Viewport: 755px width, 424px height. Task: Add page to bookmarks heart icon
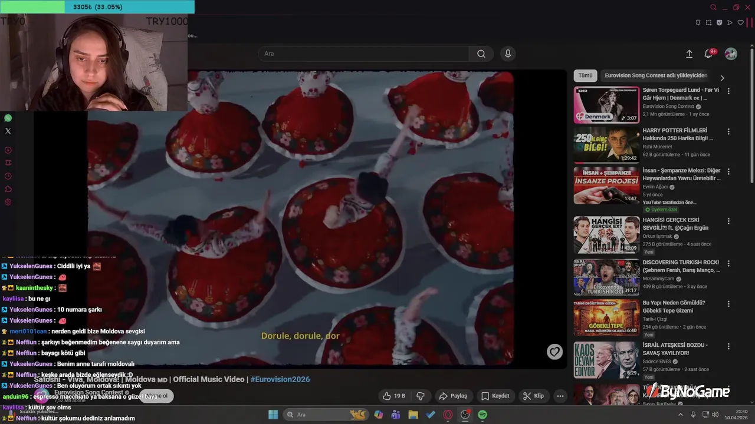point(740,22)
